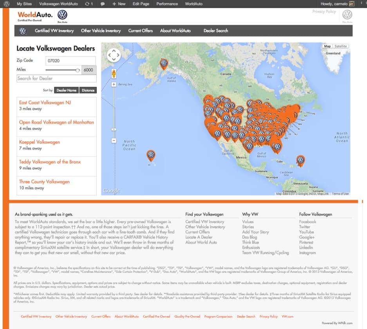Open Think Blue footer link
The width and height of the screenshot is (367, 329).
click(x=250, y=242)
